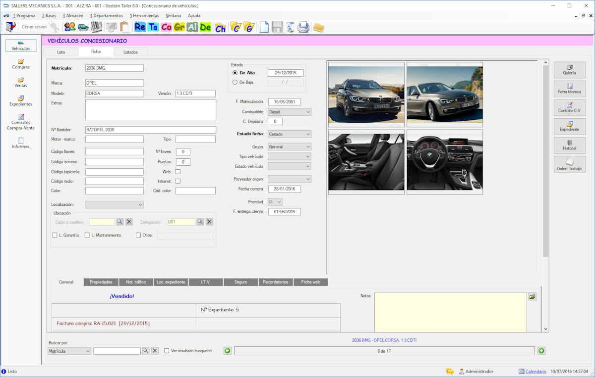Click search magnifier beside Buscar por field

146,351
